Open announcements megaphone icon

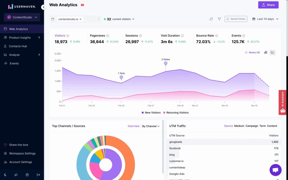[16, 175]
